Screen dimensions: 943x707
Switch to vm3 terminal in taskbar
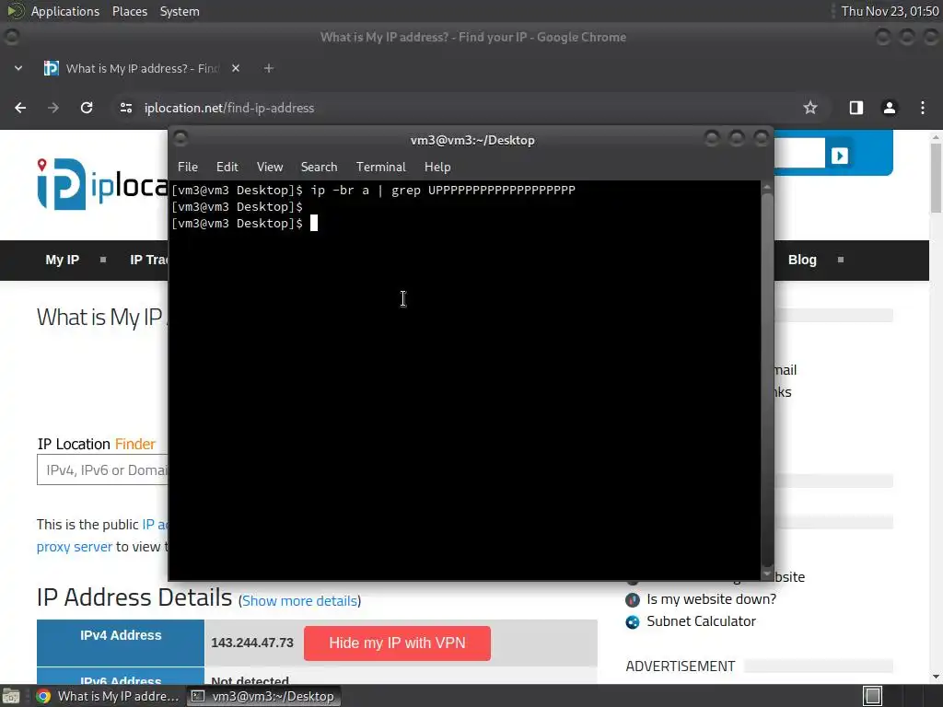[263, 696]
